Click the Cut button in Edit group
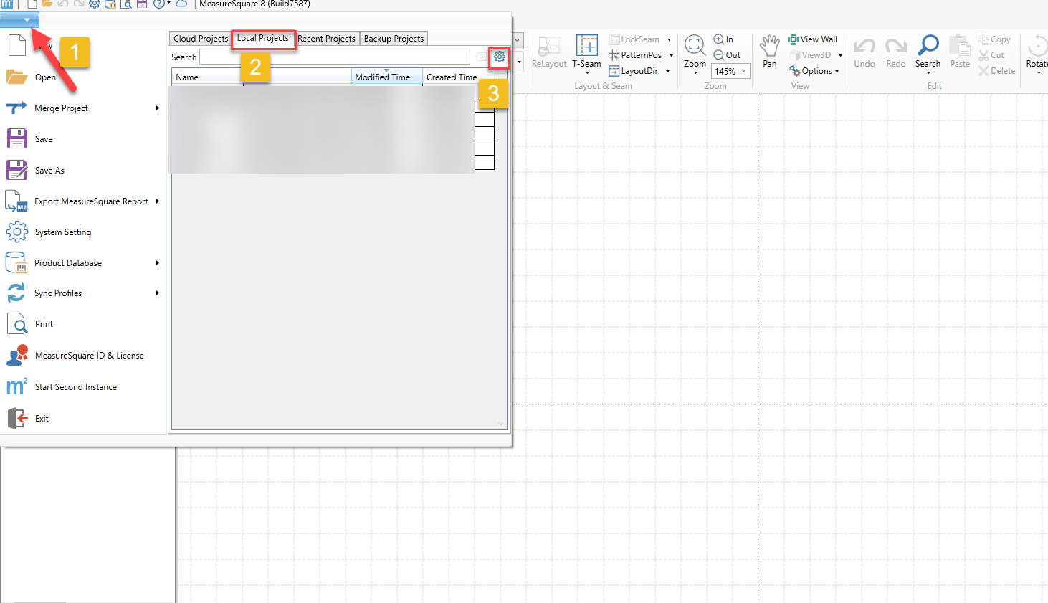1048x603 pixels. coord(991,55)
